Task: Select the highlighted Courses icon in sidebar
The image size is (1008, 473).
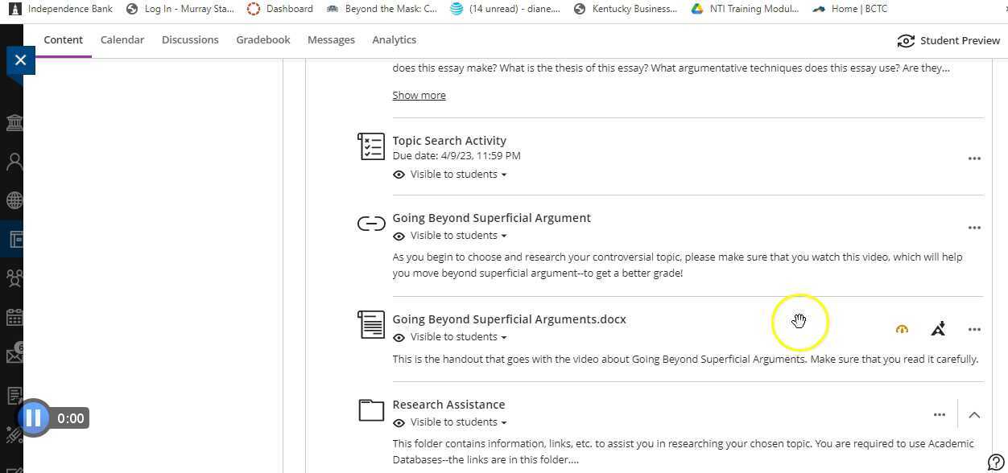Action: [x=14, y=239]
